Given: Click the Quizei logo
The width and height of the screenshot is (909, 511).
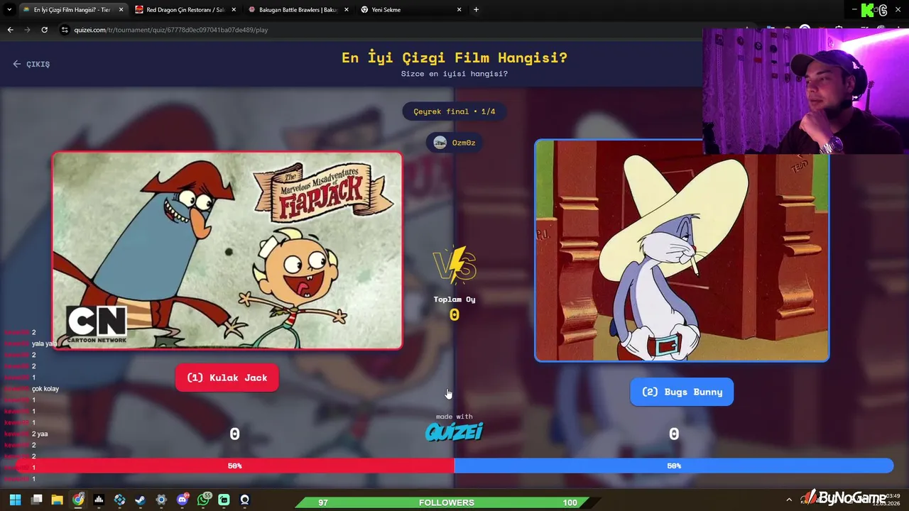Looking at the screenshot, I should [x=454, y=432].
